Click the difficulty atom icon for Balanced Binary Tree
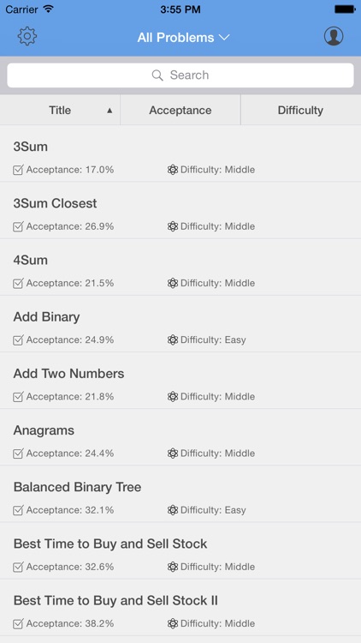The width and height of the screenshot is (361, 643). point(173,510)
